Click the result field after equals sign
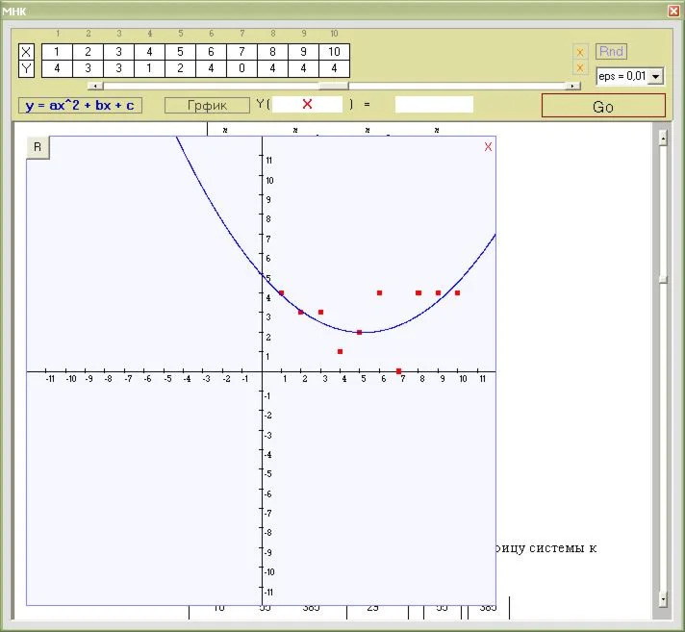This screenshot has height=632, width=685. pyautogui.click(x=434, y=104)
